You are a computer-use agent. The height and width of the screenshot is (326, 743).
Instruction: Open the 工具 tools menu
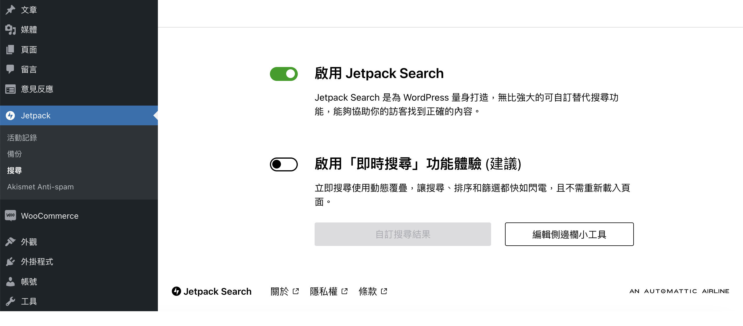pos(79,301)
